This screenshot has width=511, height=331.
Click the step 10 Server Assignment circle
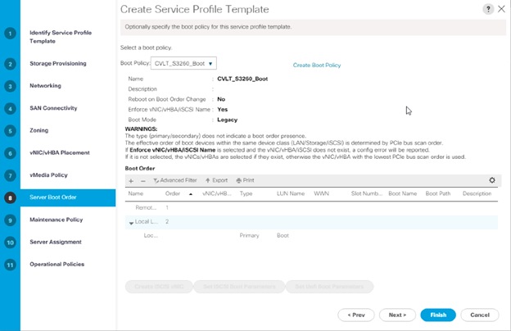point(10,242)
